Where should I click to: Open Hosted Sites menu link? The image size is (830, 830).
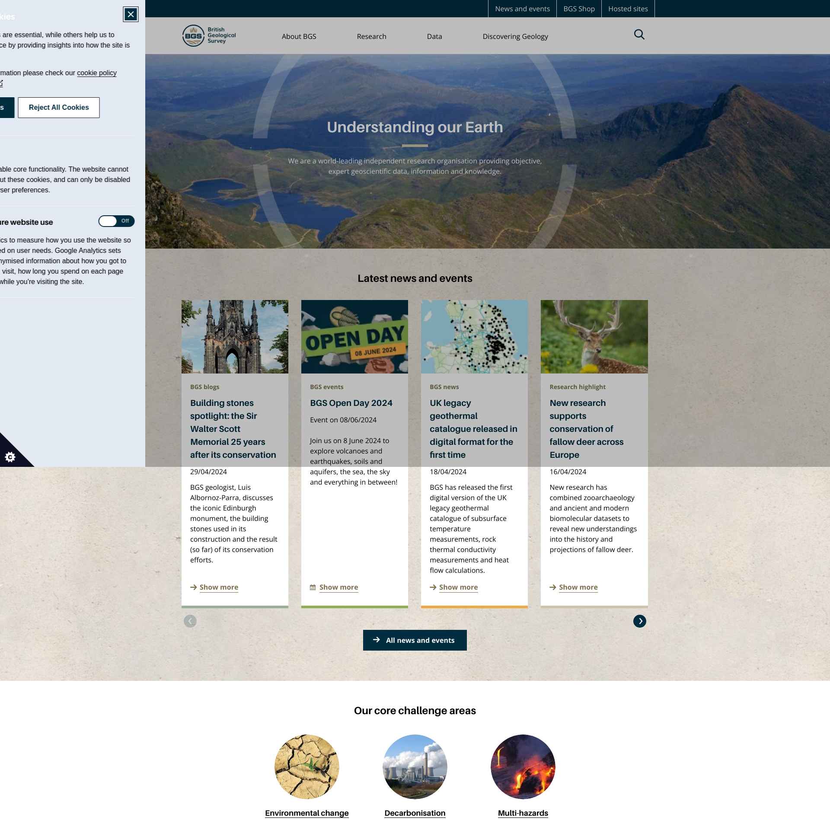click(x=628, y=8)
